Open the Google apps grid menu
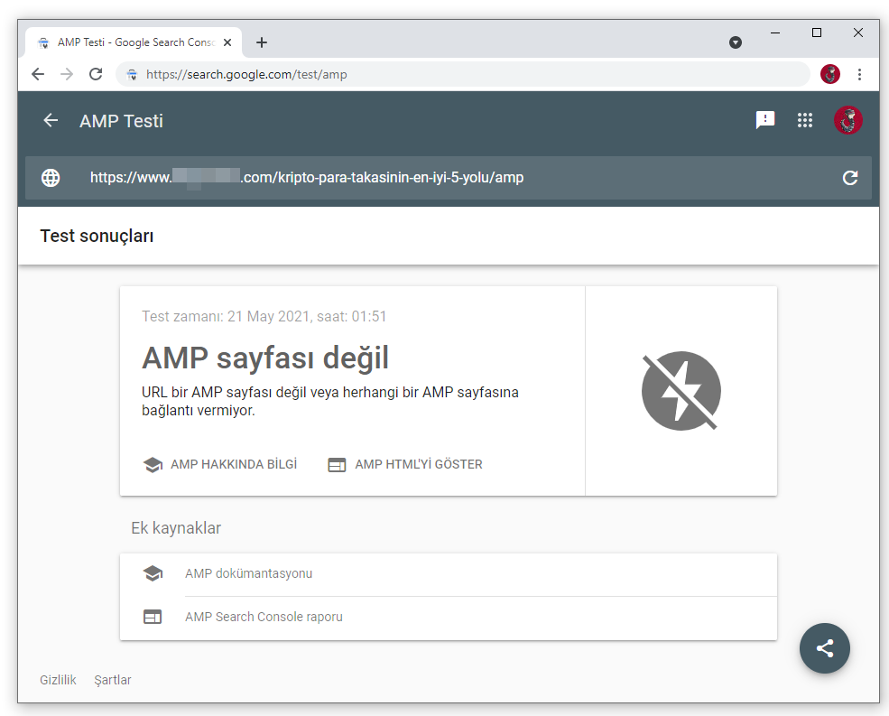889x716 pixels. point(805,120)
